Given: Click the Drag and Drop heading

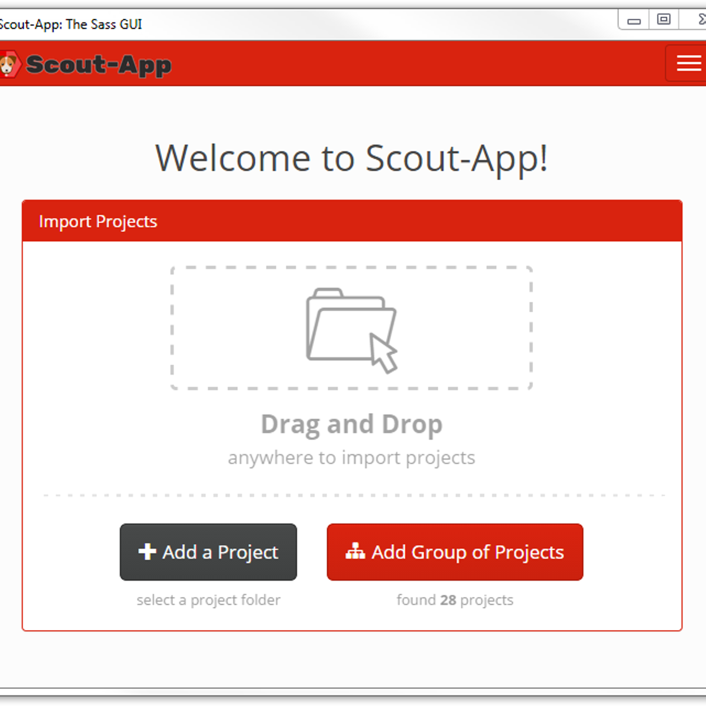Looking at the screenshot, I should coord(351,424).
